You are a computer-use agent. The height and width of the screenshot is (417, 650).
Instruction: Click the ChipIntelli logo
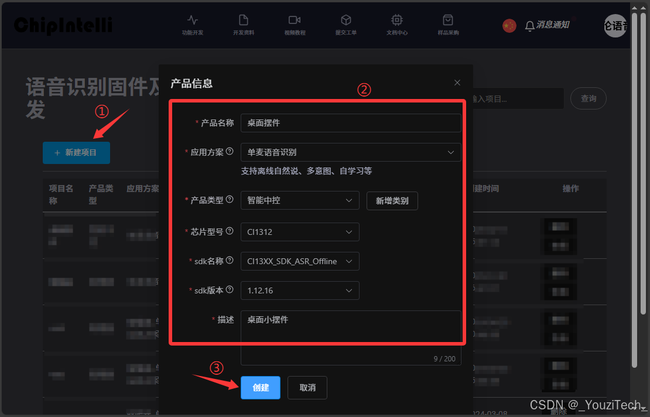pyautogui.click(x=63, y=25)
